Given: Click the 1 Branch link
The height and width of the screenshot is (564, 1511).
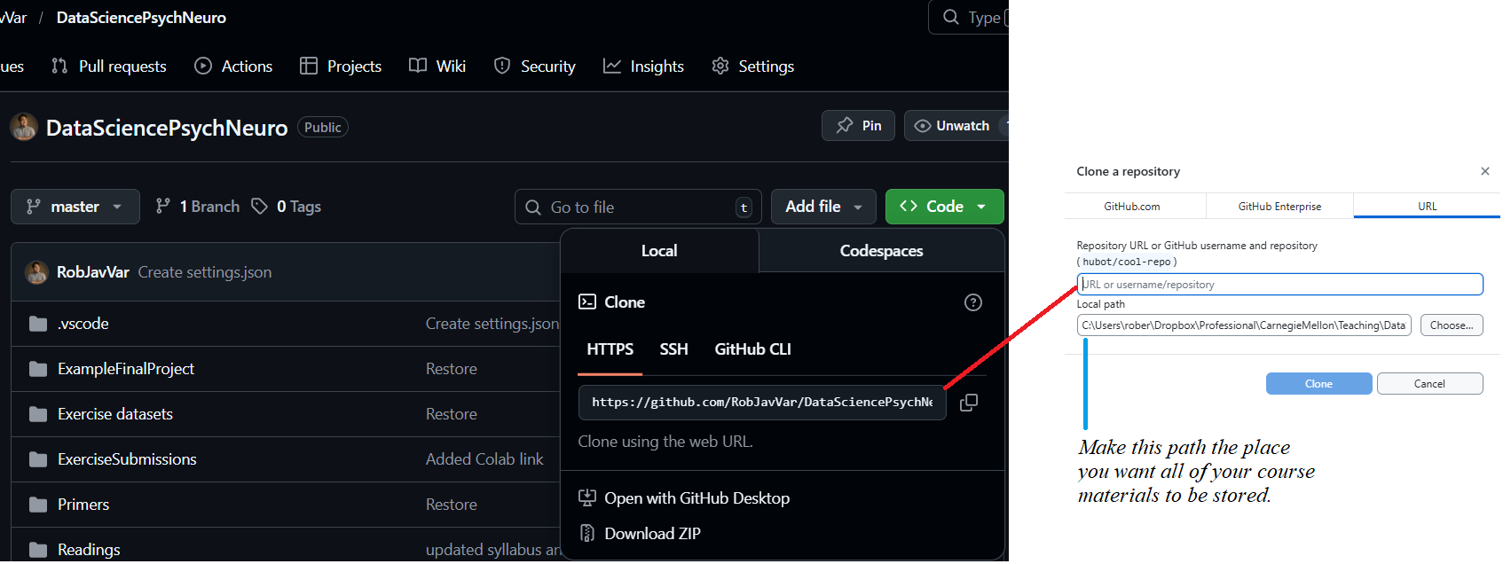Looking at the screenshot, I should [198, 207].
